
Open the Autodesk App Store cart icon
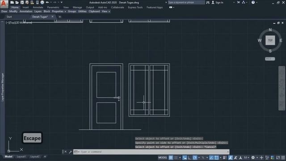[x=238, y=2]
